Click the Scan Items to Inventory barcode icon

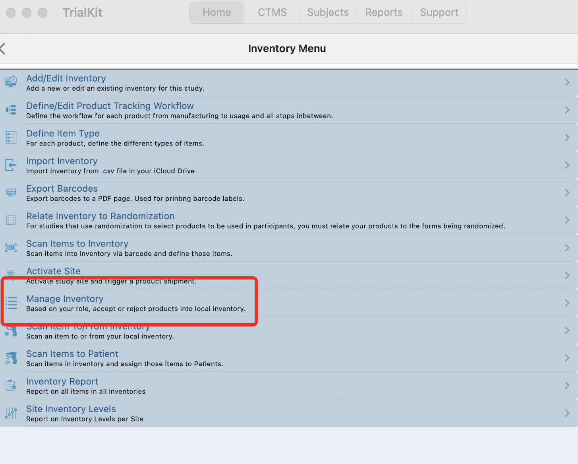(11, 248)
